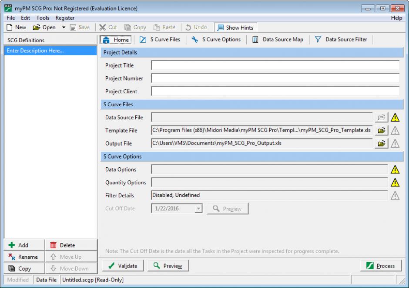Delete the selected SCG definition
This screenshot has height=288, width=409.
pos(71,245)
